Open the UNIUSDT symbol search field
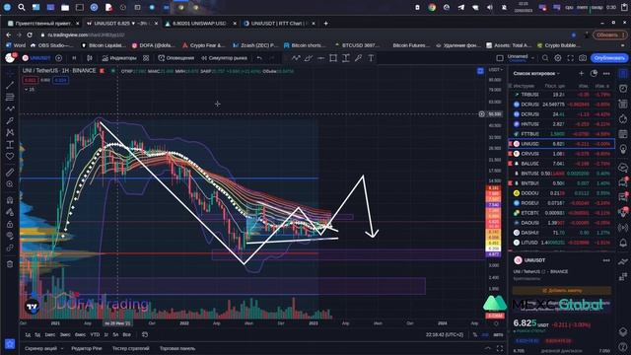Screen dimensions: 631x355 [x=37, y=58]
